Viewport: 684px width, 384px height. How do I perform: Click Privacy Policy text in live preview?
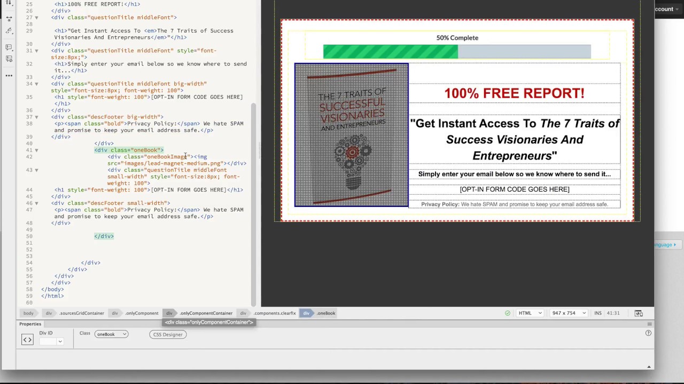(514, 204)
